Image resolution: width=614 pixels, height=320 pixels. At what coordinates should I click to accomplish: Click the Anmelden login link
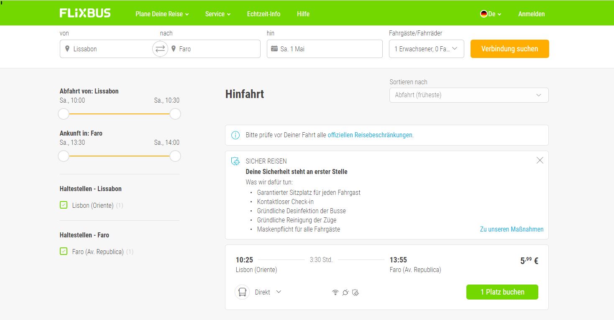531,14
